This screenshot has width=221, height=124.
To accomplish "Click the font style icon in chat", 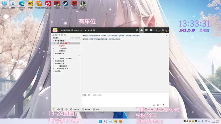I will pos(89,95).
